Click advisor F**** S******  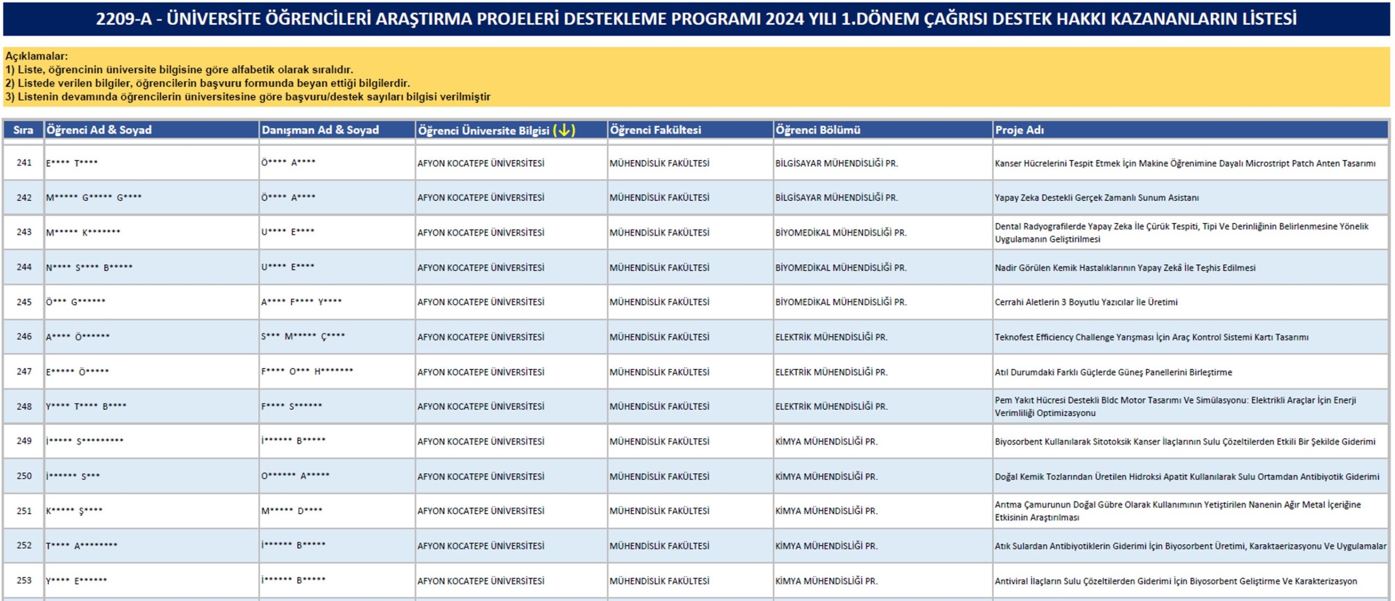coord(292,406)
